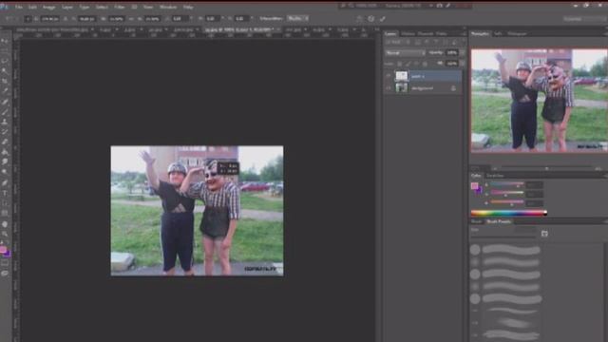Image resolution: width=608 pixels, height=342 pixels.
Task: Toggle lock all in Layers panel
Action: coord(425,64)
